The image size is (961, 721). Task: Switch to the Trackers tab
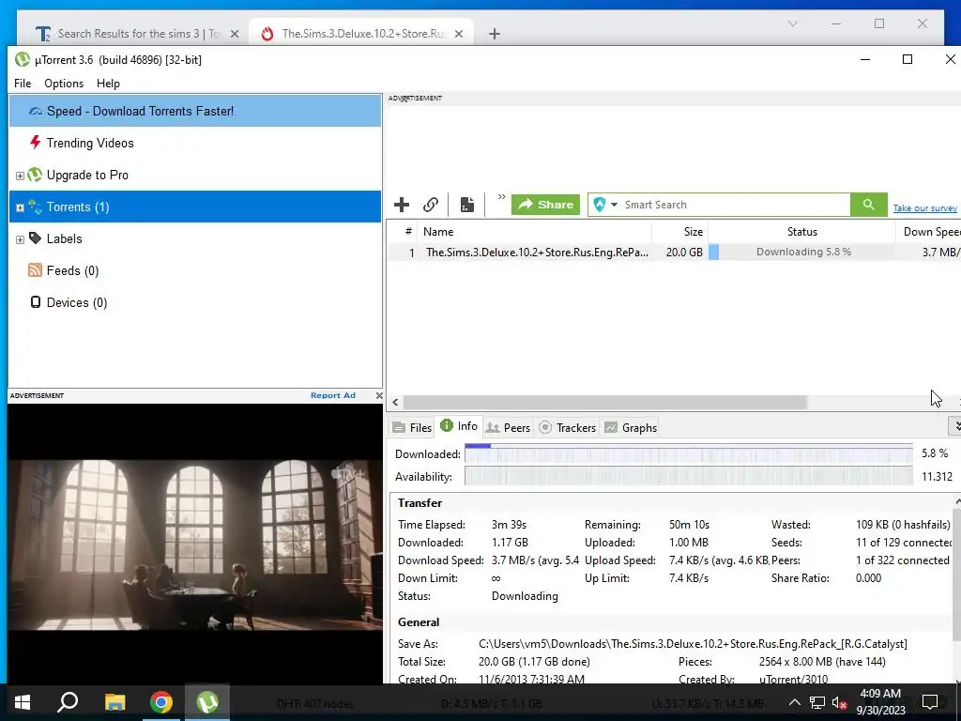[x=567, y=427]
